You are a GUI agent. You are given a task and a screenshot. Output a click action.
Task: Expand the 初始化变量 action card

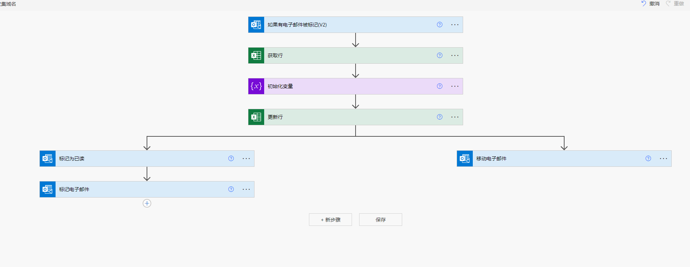coord(356,86)
